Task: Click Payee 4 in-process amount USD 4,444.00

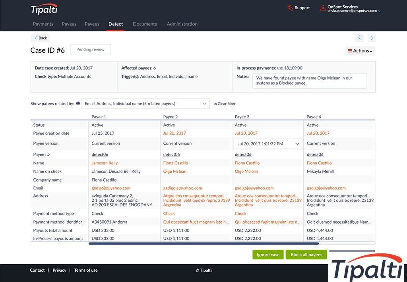Action: click(320, 238)
